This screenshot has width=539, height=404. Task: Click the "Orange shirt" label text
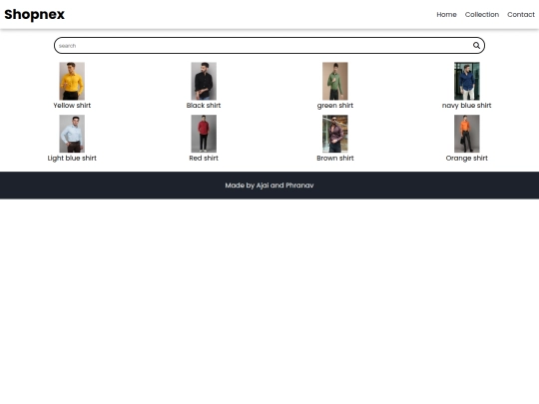click(467, 158)
